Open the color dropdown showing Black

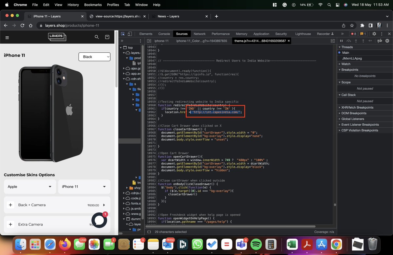point(94,57)
